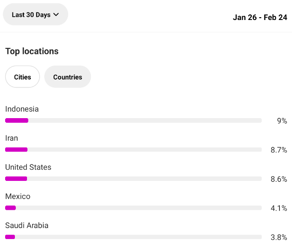Select the Countries tab
292x246 pixels.
click(x=68, y=77)
